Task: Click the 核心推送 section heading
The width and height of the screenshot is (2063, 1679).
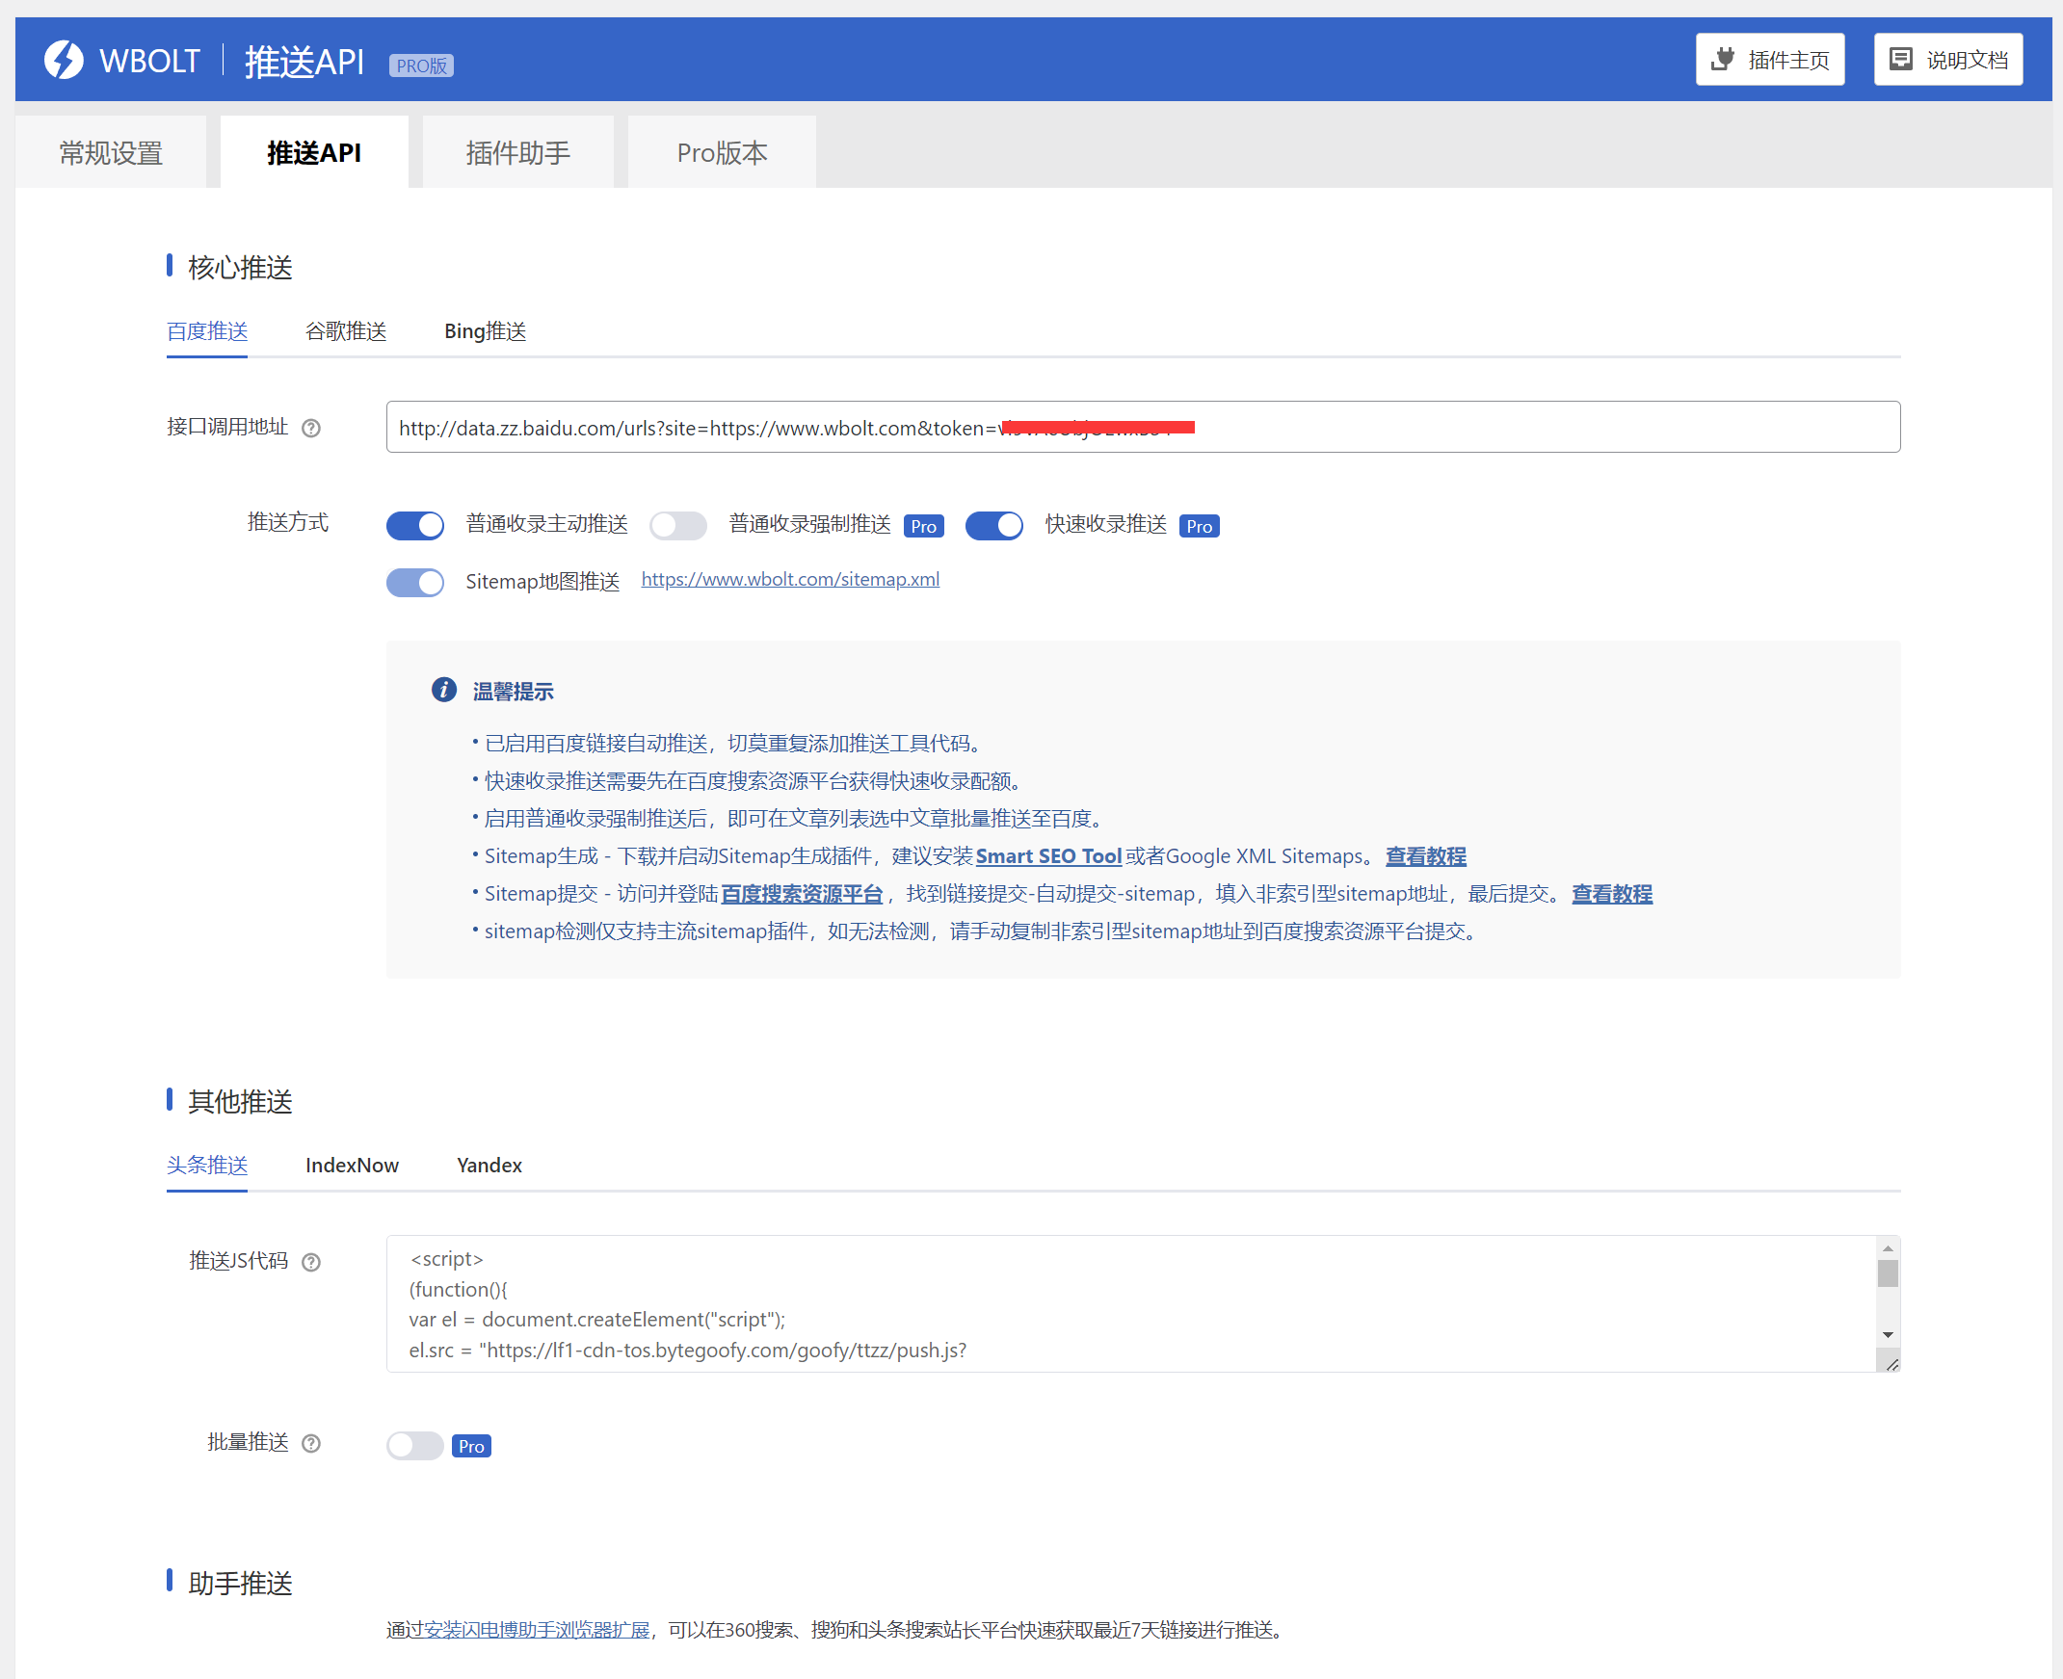Action: point(240,268)
